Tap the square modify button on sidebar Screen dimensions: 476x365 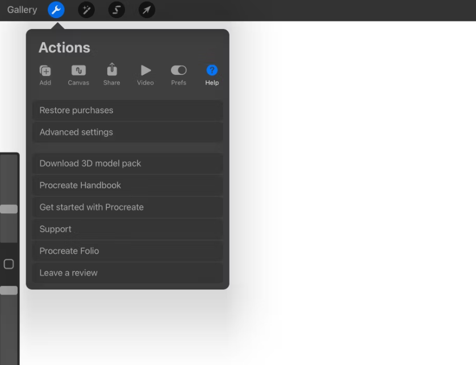pos(9,264)
